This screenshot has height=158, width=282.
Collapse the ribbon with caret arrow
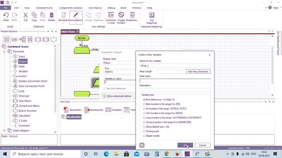tap(266, 8)
